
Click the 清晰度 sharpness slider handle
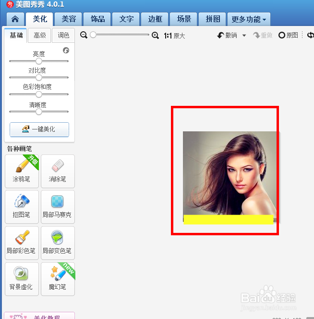[x=39, y=112]
